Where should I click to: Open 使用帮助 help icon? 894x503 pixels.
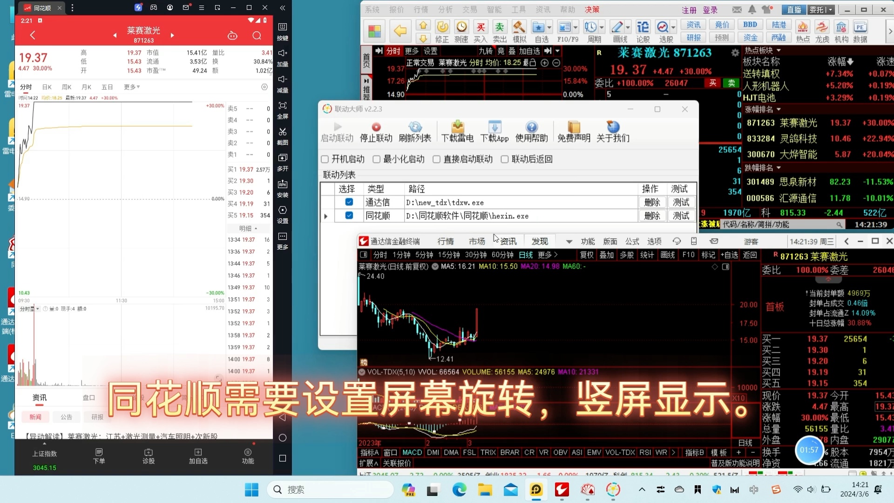point(531,127)
